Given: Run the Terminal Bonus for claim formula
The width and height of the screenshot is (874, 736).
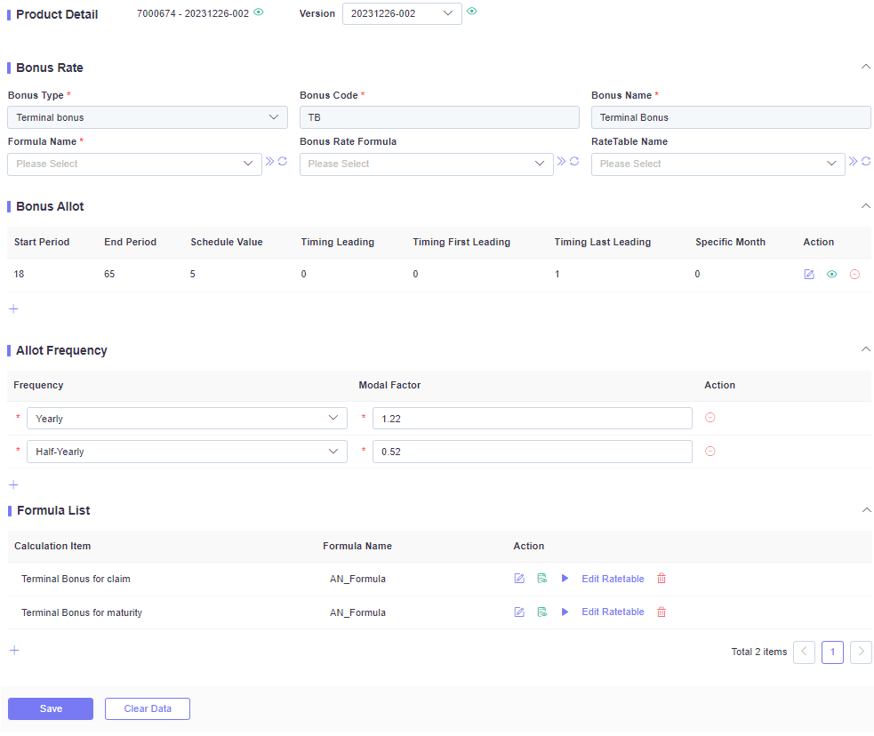Looking at the screenshot, I should tap(565, 579).
